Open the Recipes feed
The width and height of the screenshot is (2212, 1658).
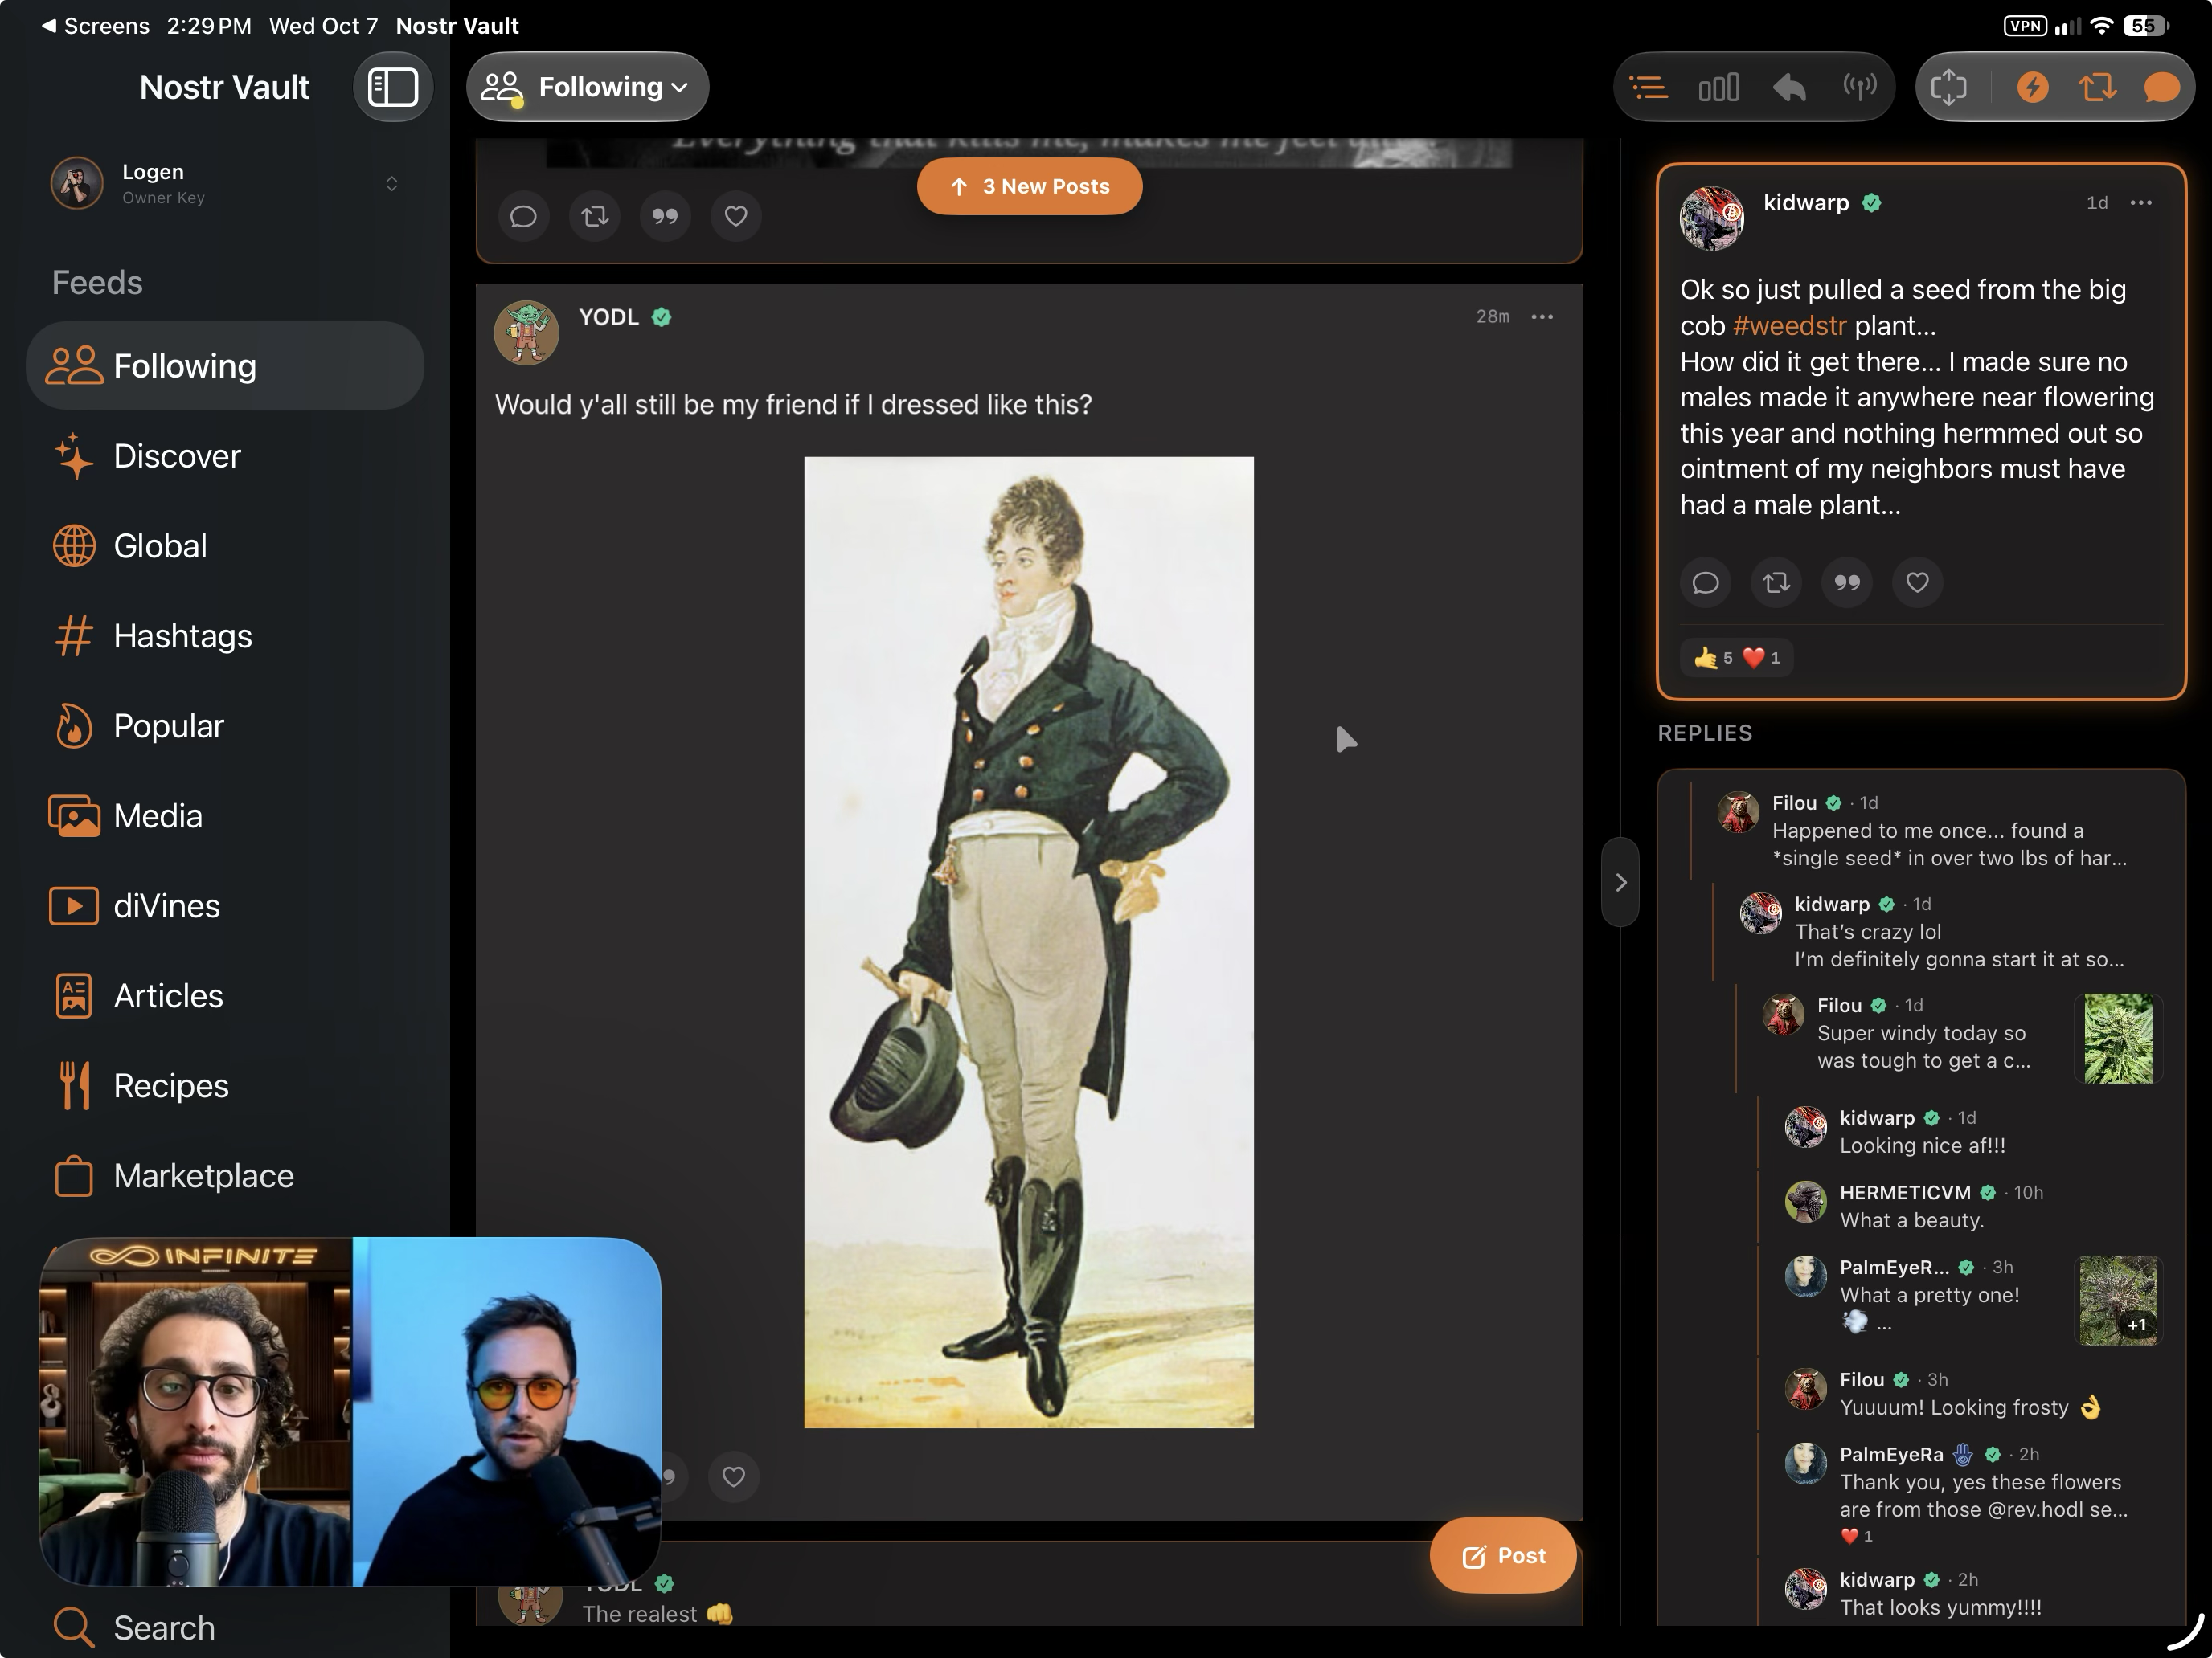tap(225, 1085)
